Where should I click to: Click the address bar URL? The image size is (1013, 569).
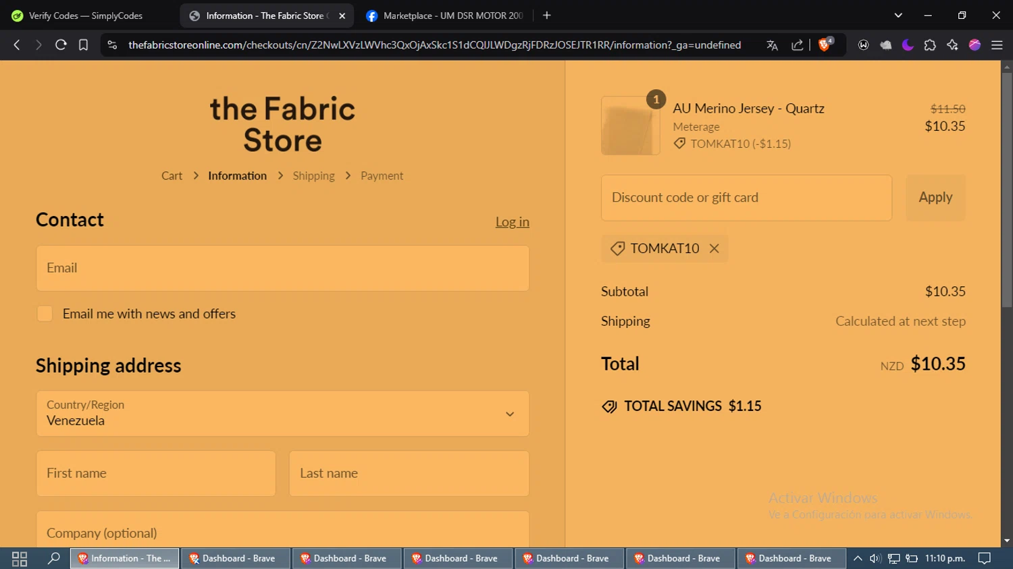pos(434,45)
